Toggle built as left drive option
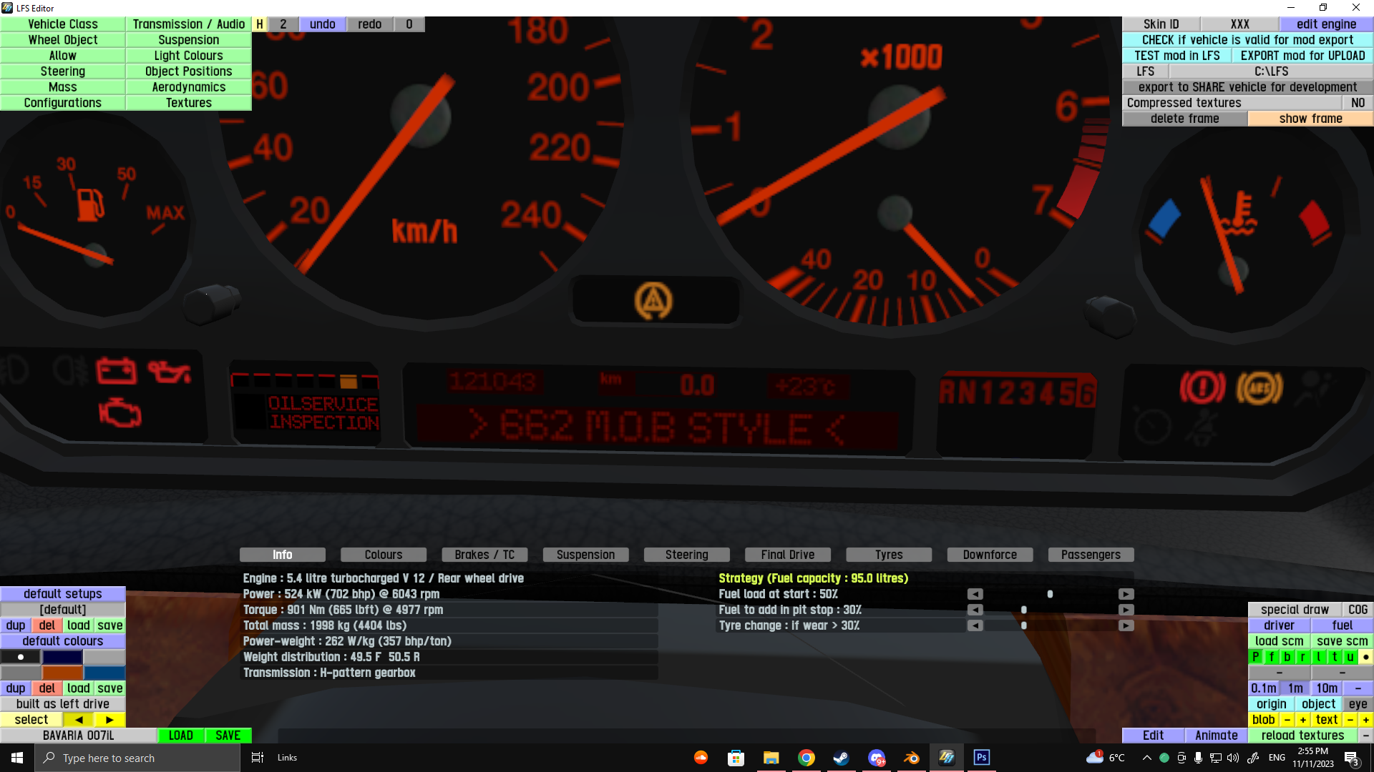Viewport: 1374px width, 772px height. click(63, 704)
